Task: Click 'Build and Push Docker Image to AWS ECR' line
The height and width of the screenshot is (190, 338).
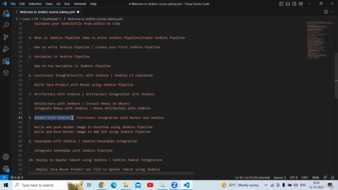Action: 92,131
